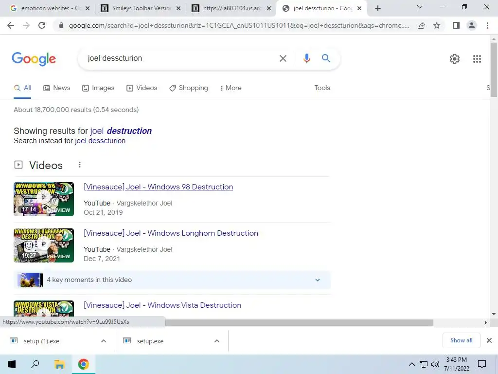Open the Tools search options
498x374 pixels.
click(322, 88)
